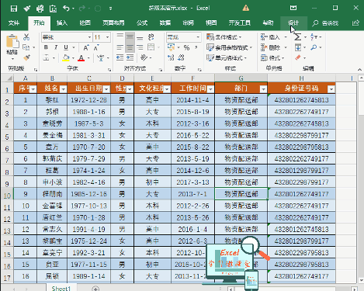The image size is (364, 291).
Task: Switch to the Formulas tab
Action: coord(142,23)
